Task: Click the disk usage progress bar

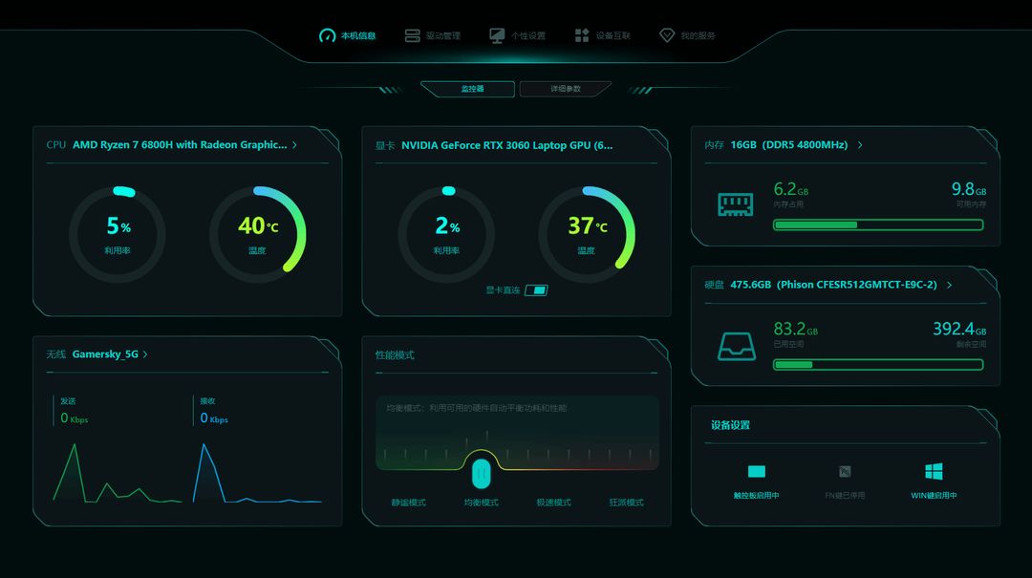Action: click(878, 365)
